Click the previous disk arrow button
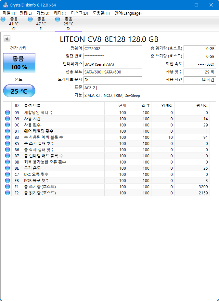The height and width of the screenshot is (301, 219). pos(7,39)
